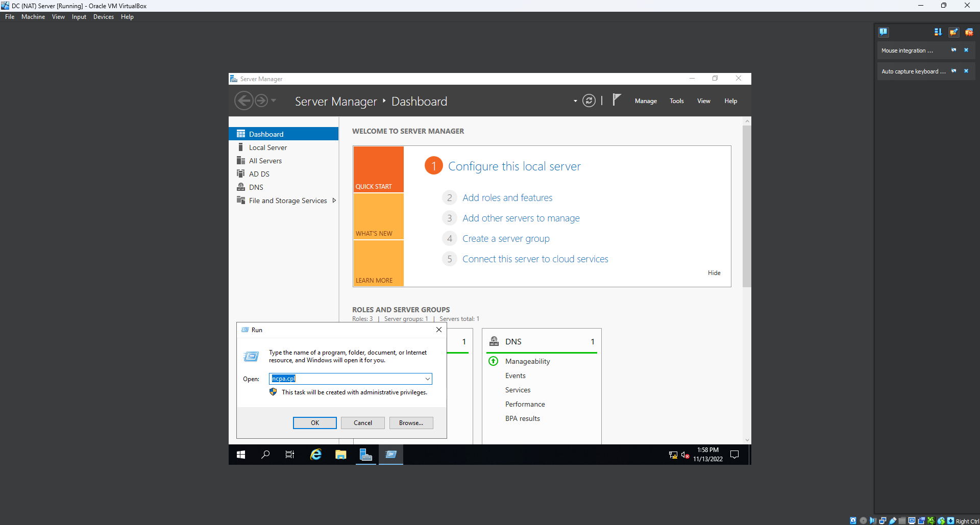
Task: Click the Open text field in Run
Action: pos(347,379)
